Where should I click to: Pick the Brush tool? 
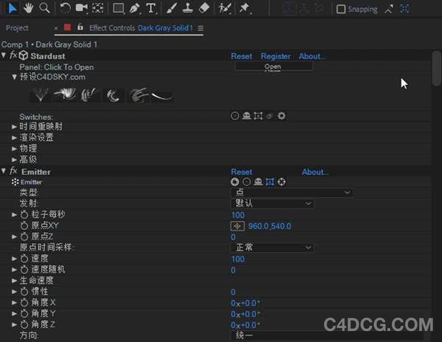[x=171, y=8]
